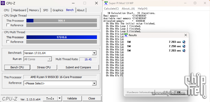
Task: Click the Bench CPU button
Action: click(x=17, y=67)
